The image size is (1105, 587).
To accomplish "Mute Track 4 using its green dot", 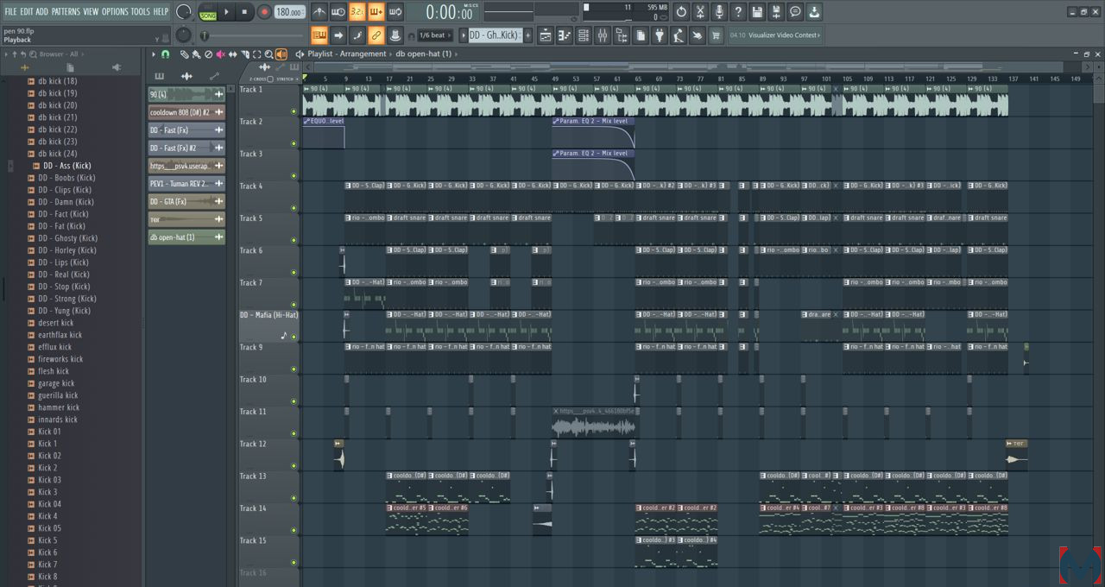I will [x=294, y=207].
